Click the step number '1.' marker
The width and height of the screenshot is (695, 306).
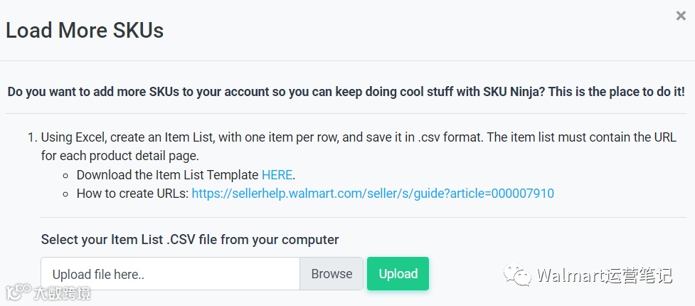[x=31, y=137]
